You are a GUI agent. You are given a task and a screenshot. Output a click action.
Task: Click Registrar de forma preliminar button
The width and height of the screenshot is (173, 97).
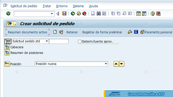tap(102, 32)
